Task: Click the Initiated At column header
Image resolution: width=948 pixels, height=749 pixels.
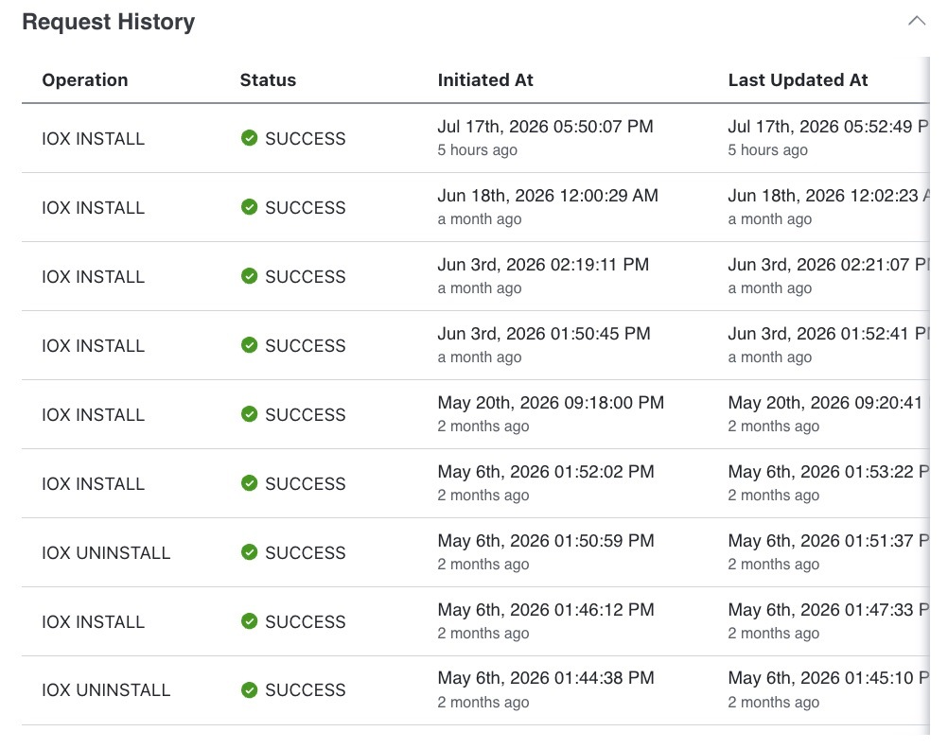Action: point(485,79)
